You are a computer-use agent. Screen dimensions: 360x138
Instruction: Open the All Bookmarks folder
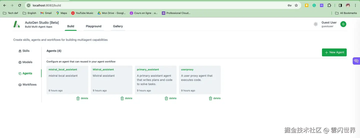tap(346, 13)
